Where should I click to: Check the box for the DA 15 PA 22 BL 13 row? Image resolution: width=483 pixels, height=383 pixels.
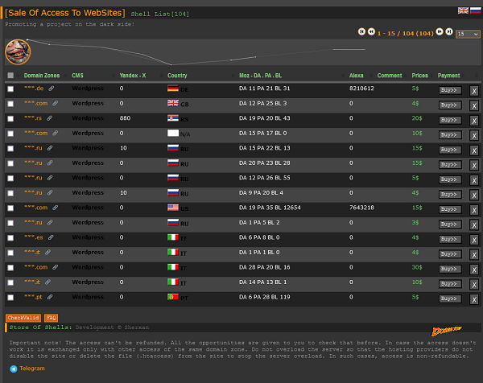click(10, 148)
